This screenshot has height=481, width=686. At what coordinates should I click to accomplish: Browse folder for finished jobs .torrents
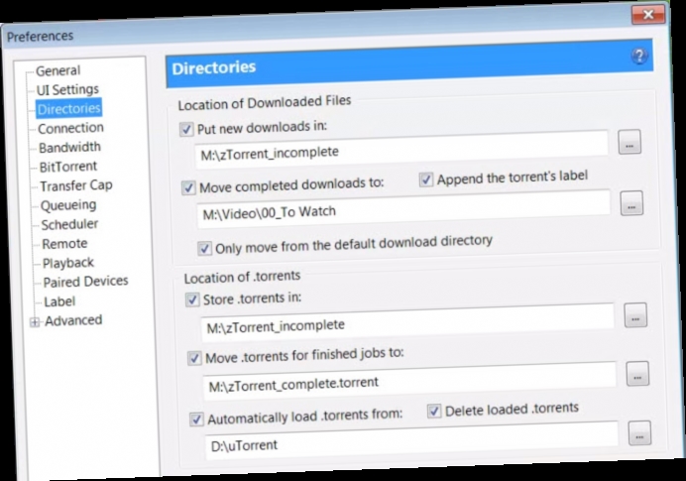637,374
